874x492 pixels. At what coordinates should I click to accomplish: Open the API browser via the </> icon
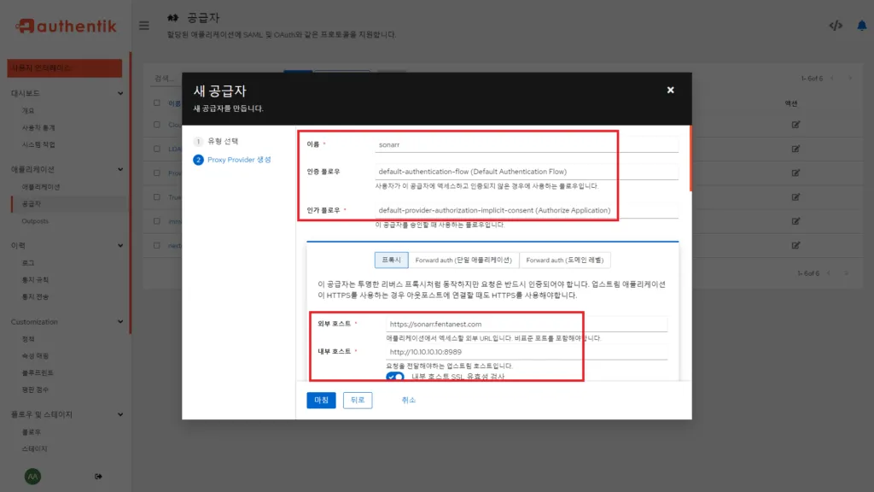(834, 25)
